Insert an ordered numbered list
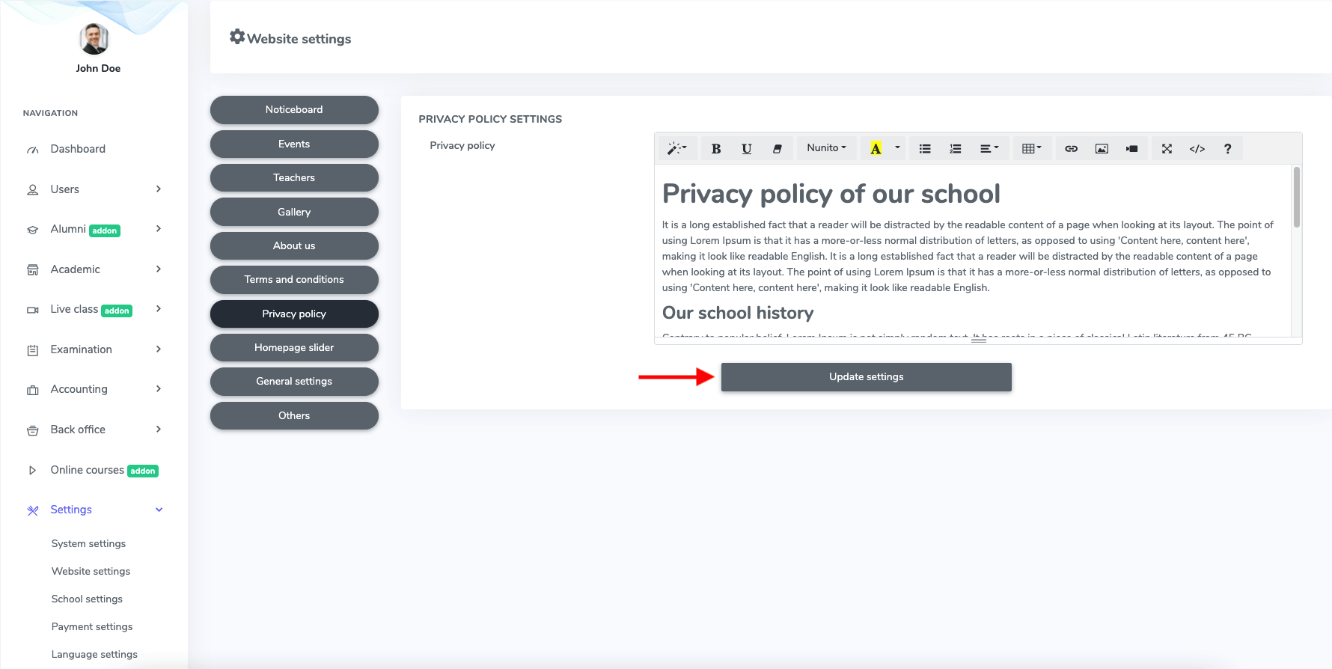1332x669 pixels. tap(956, 148)
